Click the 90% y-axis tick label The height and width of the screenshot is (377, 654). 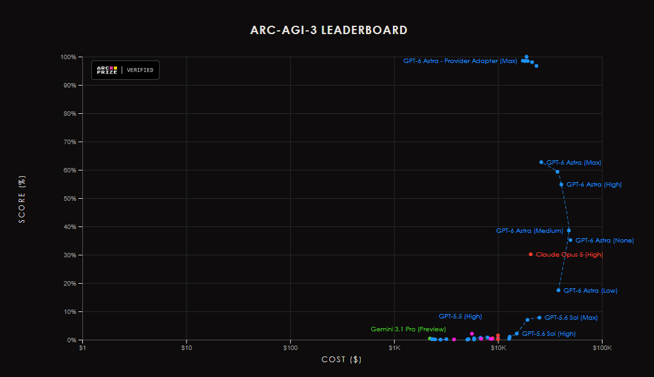pos(69,85)
